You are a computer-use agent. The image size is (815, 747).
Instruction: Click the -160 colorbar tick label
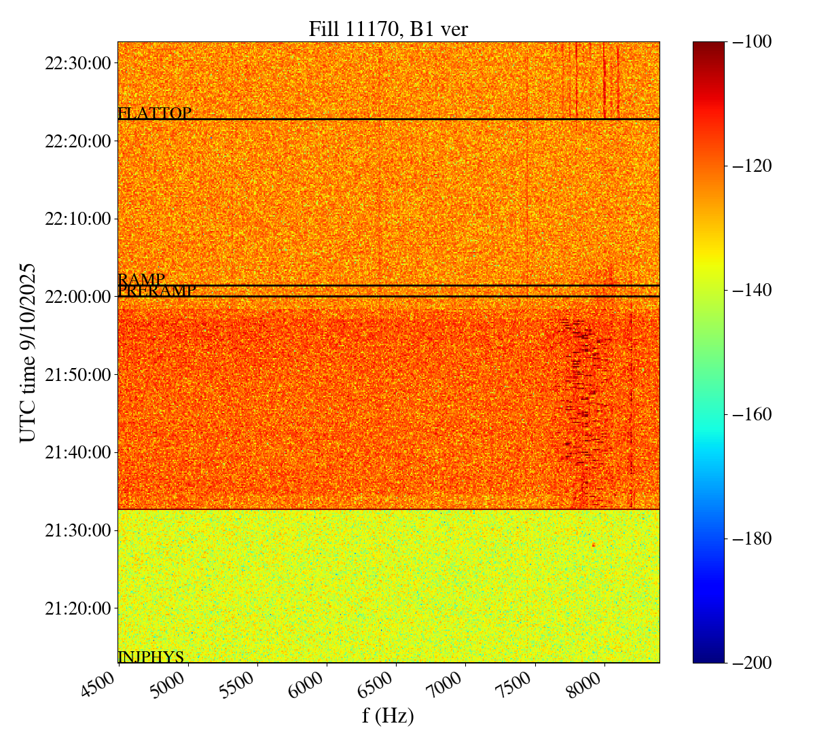coord(752,414)
